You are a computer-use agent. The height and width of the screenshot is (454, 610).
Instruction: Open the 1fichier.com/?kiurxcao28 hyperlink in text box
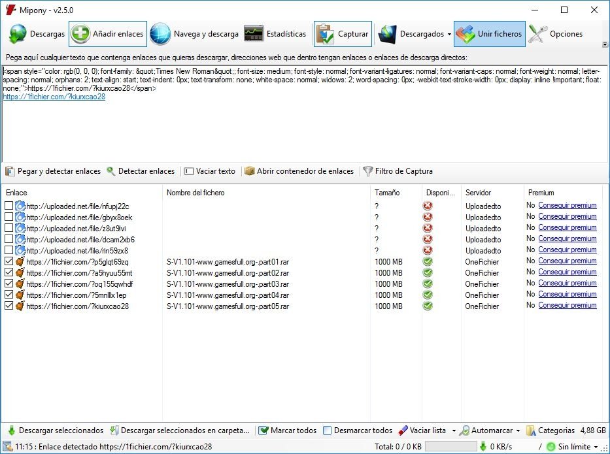pyautogui.click(x=54, y=97)
